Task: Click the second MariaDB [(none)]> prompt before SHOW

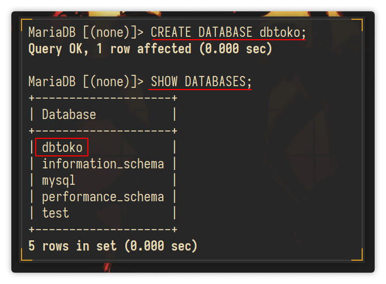Action: [86, 82]
